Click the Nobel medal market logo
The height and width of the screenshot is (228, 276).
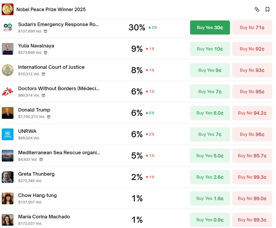[x=8, y=9]
